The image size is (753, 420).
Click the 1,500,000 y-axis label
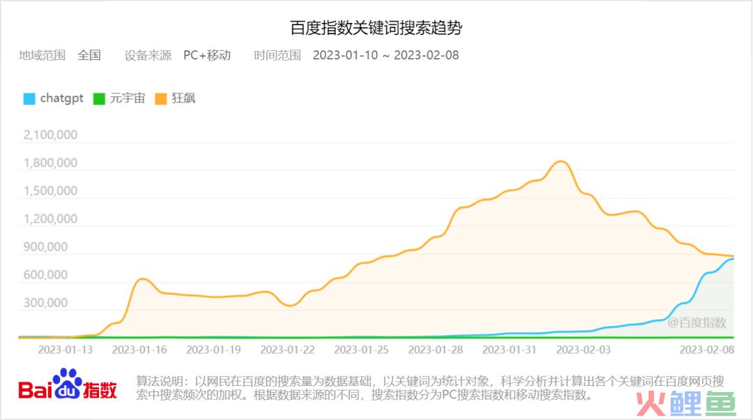(x=50, y=190)
